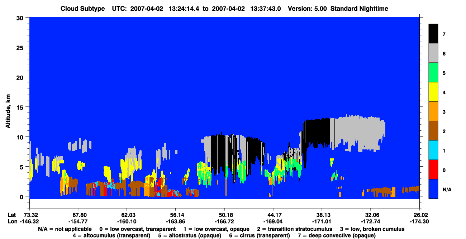This screenshot has height=239, width=466.
Task: Click the brown color bar segment labeled 2
Action: pos(433,131)
